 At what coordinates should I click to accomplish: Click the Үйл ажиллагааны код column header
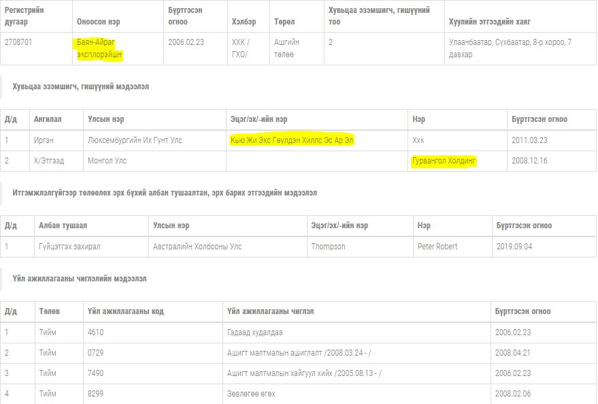coord(125,311)
